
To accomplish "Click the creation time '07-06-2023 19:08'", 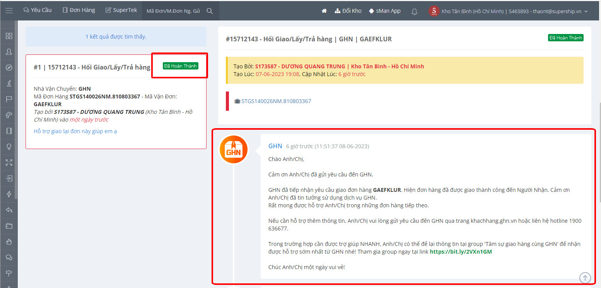I will [277, 74].
